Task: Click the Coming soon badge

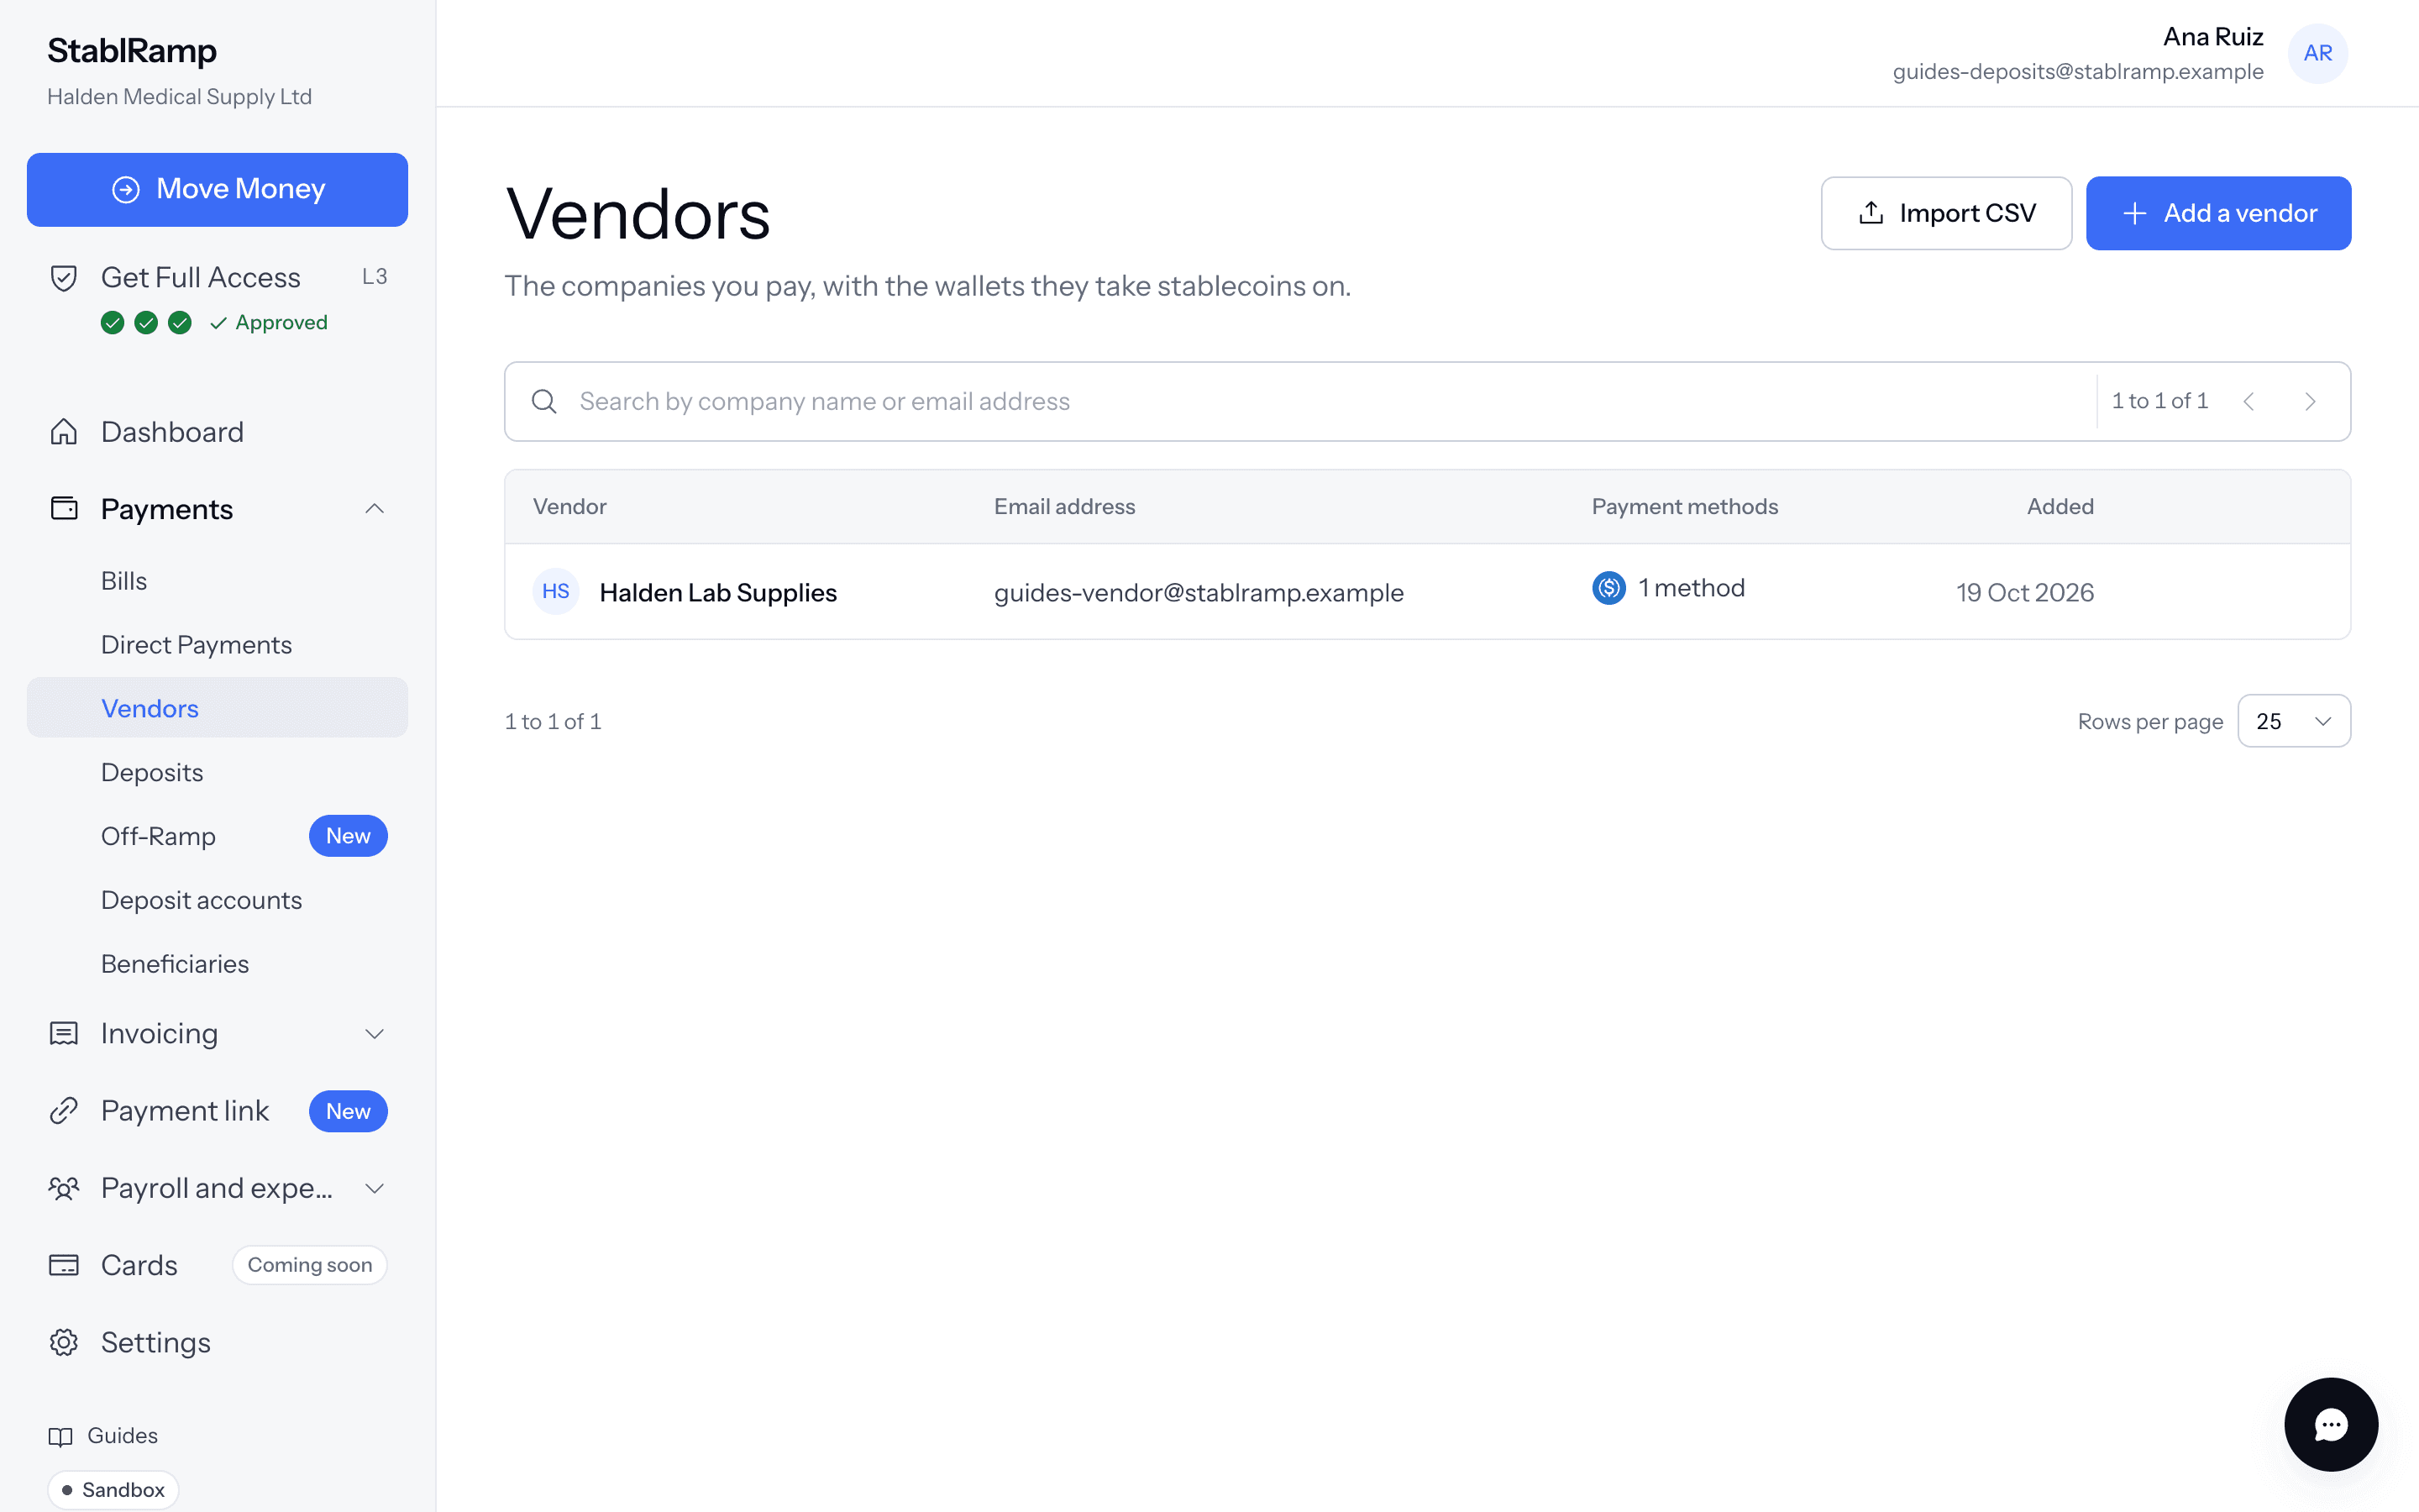Action: [310, 1265]
